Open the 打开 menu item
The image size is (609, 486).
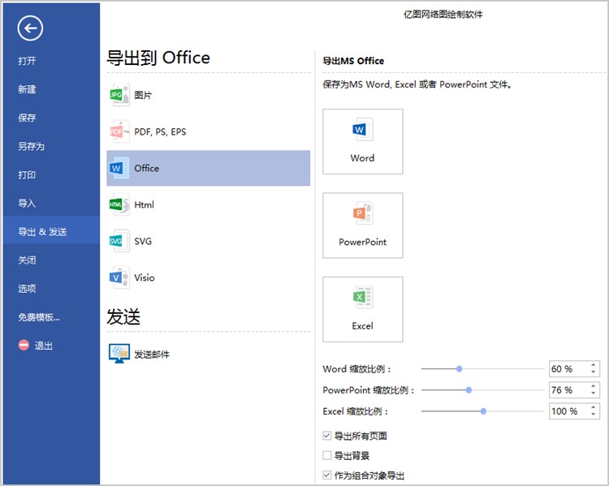point(27,61)
